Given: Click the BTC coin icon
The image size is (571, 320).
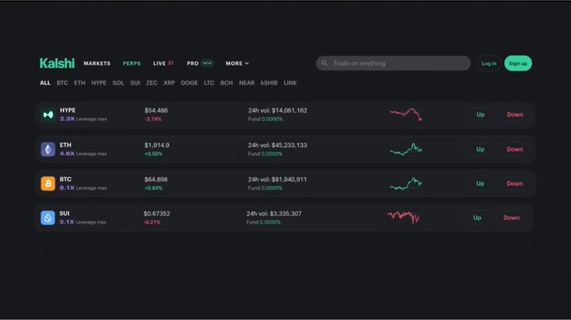Looking at the screenshot, I should (48, 183).
